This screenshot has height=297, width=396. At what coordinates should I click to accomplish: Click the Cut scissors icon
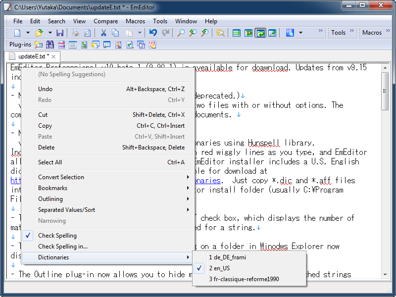(103, 33)
